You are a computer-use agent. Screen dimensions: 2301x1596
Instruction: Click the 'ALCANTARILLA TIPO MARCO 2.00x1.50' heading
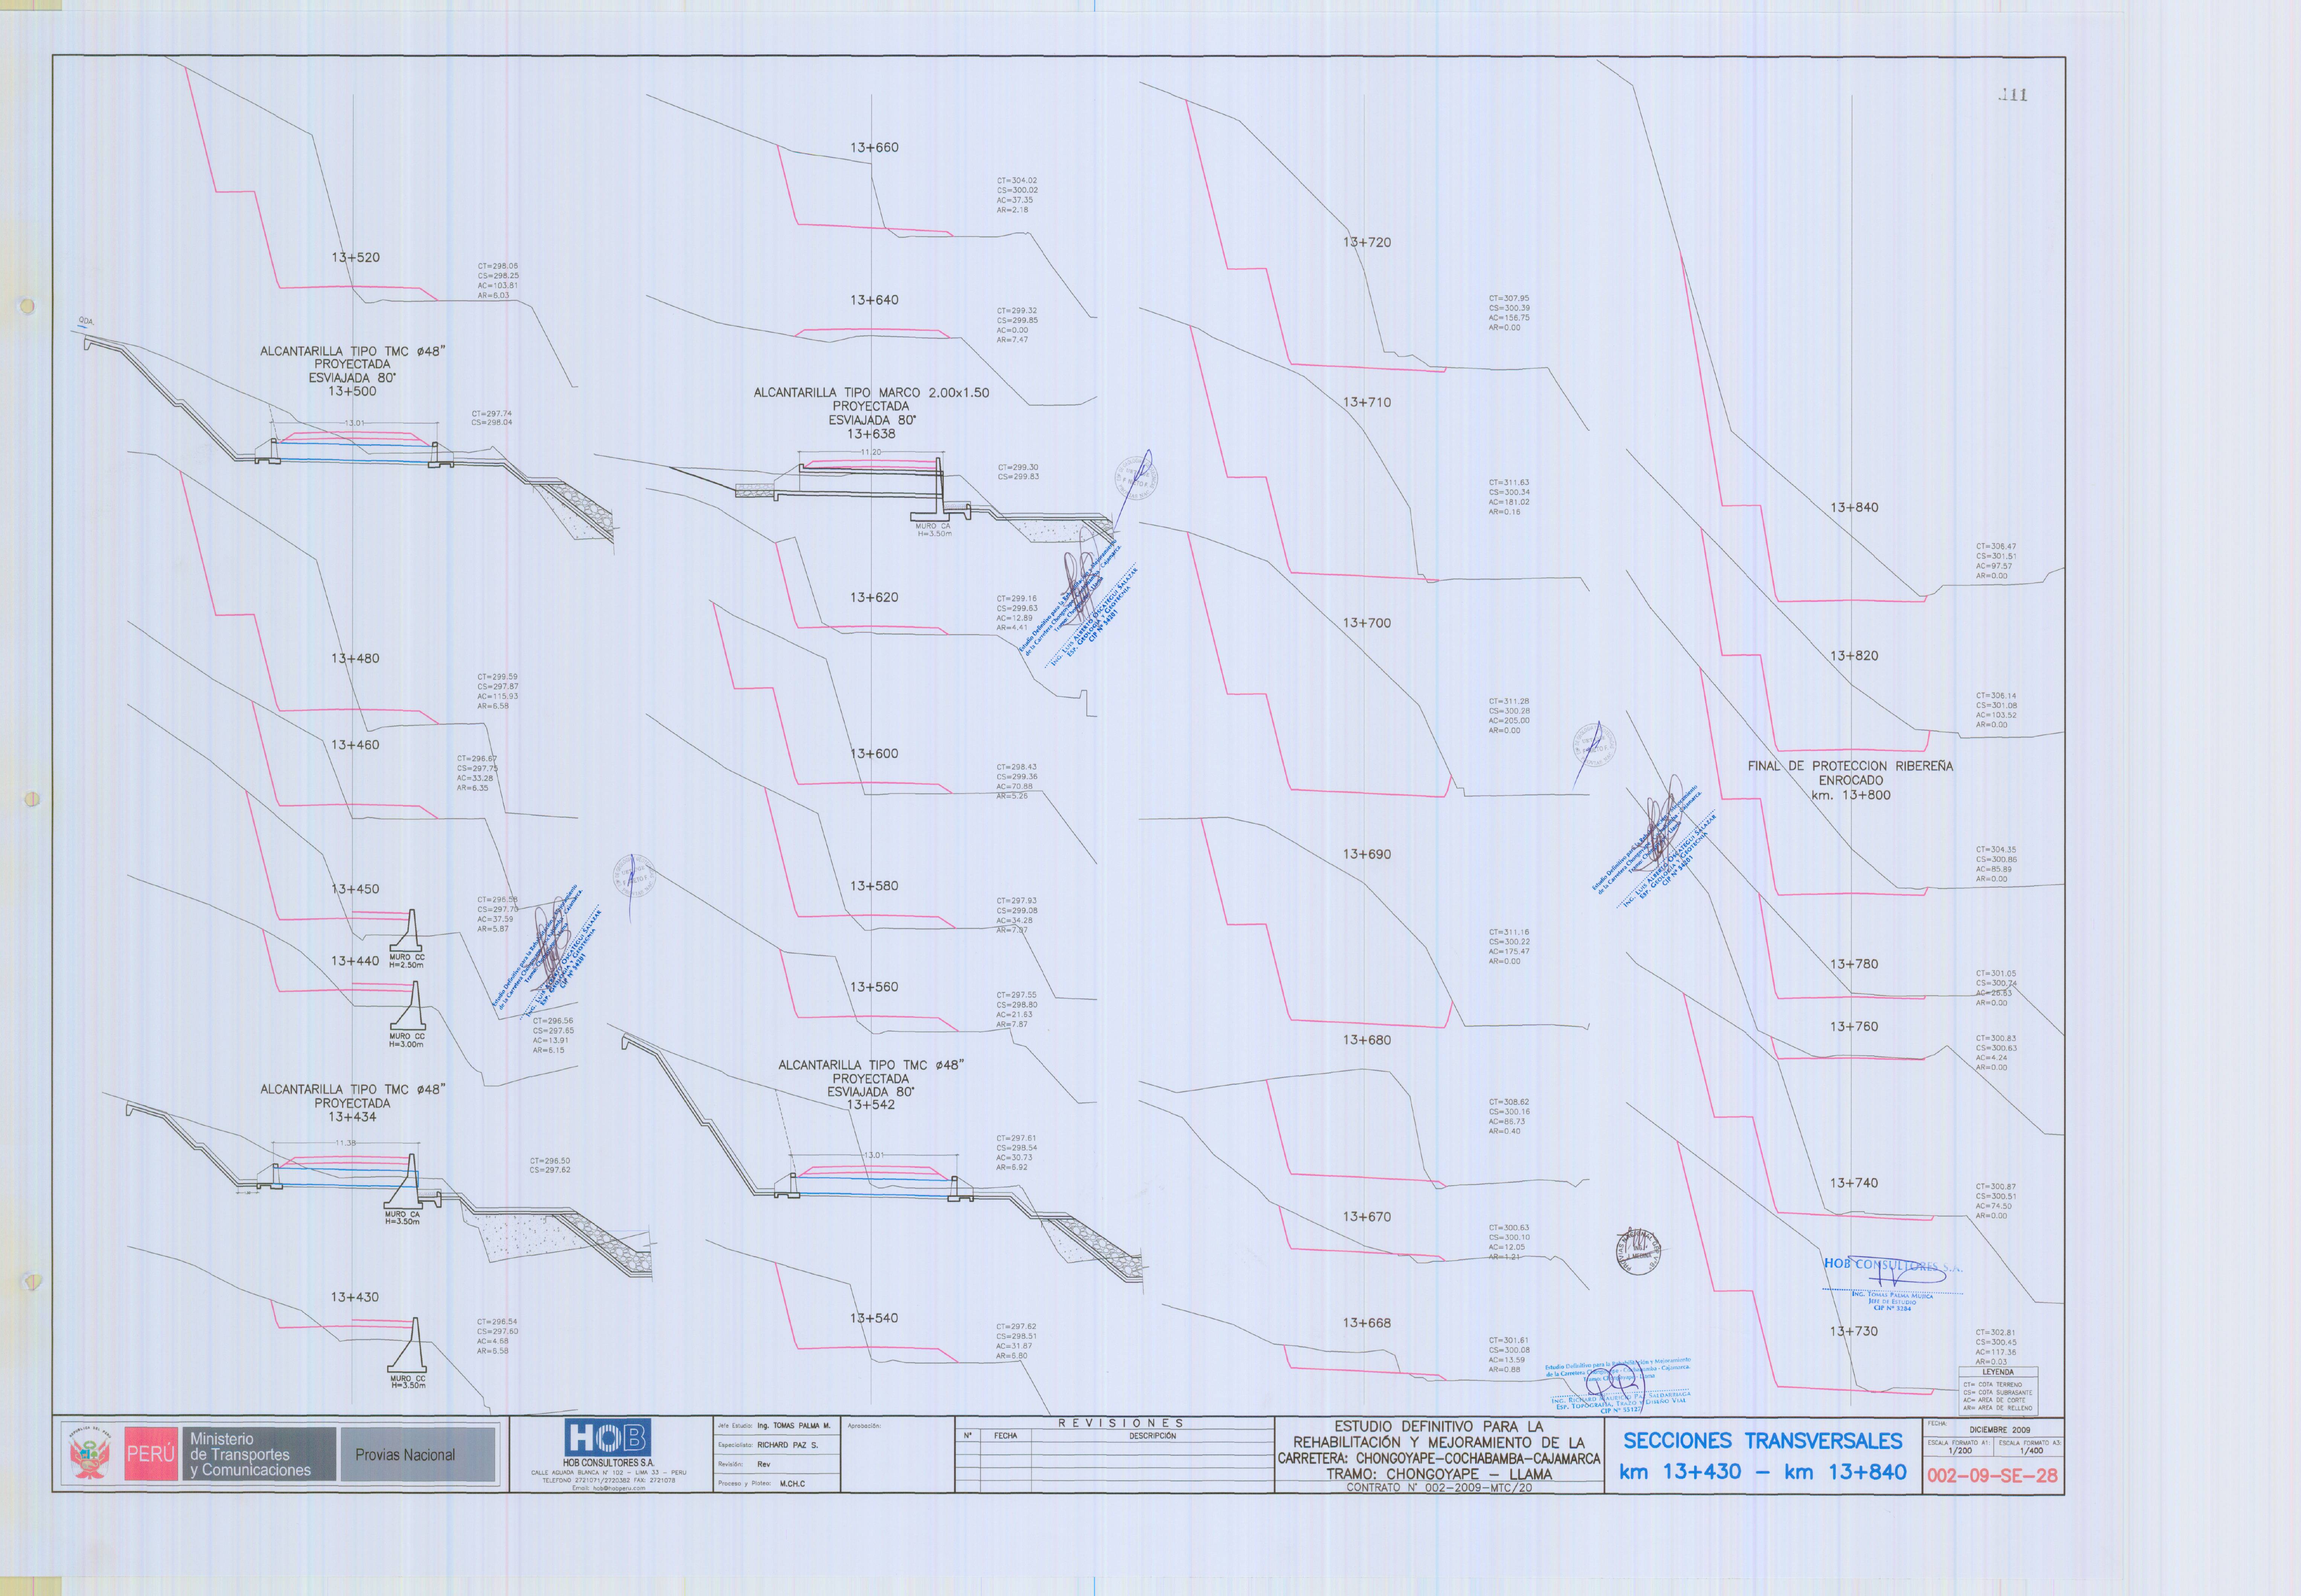871,393
